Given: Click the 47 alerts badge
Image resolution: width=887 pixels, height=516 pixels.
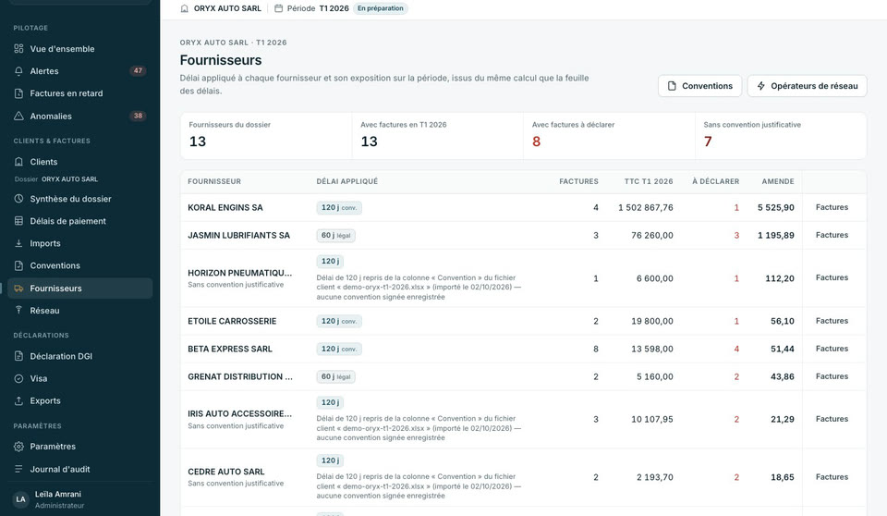Looking at the screenshot, I should point(138,71).
